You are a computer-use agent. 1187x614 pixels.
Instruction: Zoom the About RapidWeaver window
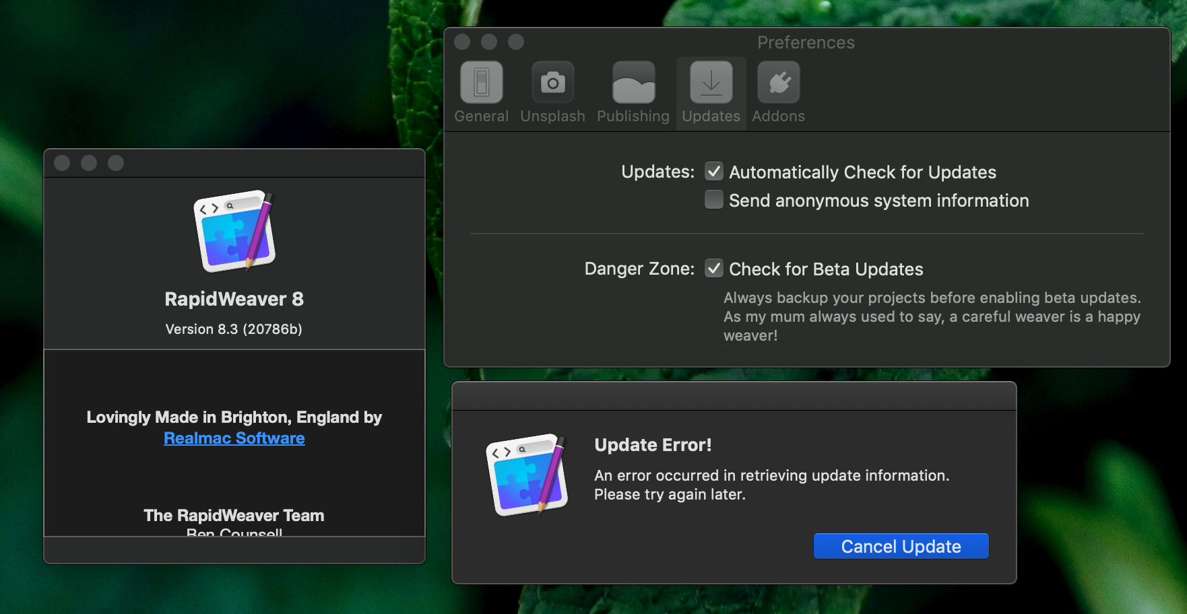pos(116,163)
